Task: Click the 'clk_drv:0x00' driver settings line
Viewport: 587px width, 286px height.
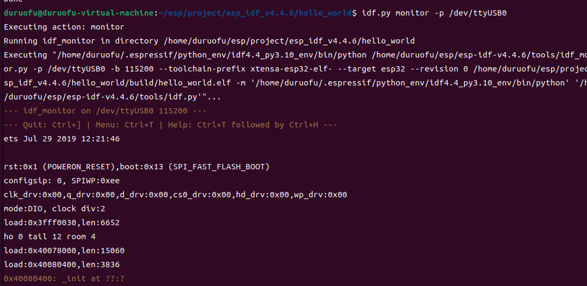Action: click(x=175, y=195)
